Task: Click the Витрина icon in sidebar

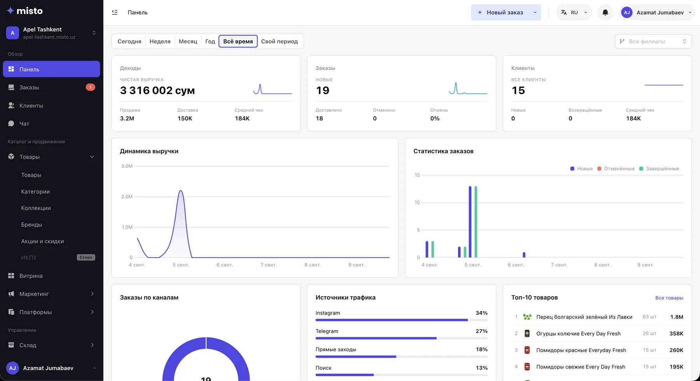Action: (11, 276)
